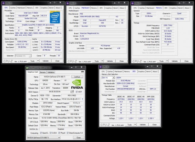
Task: Click the Channel # value Quad
Action: 179,13
